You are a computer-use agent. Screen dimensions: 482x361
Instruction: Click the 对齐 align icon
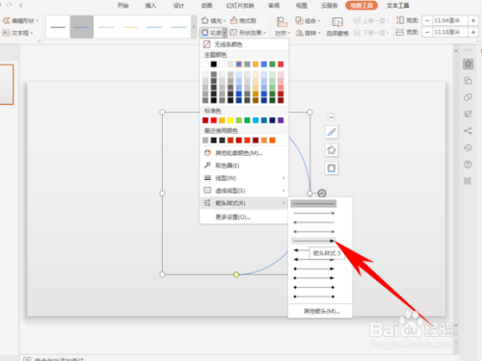point(282,22)
